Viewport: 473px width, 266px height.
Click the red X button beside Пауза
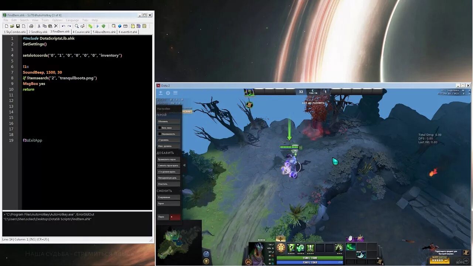tap(175, 217)
